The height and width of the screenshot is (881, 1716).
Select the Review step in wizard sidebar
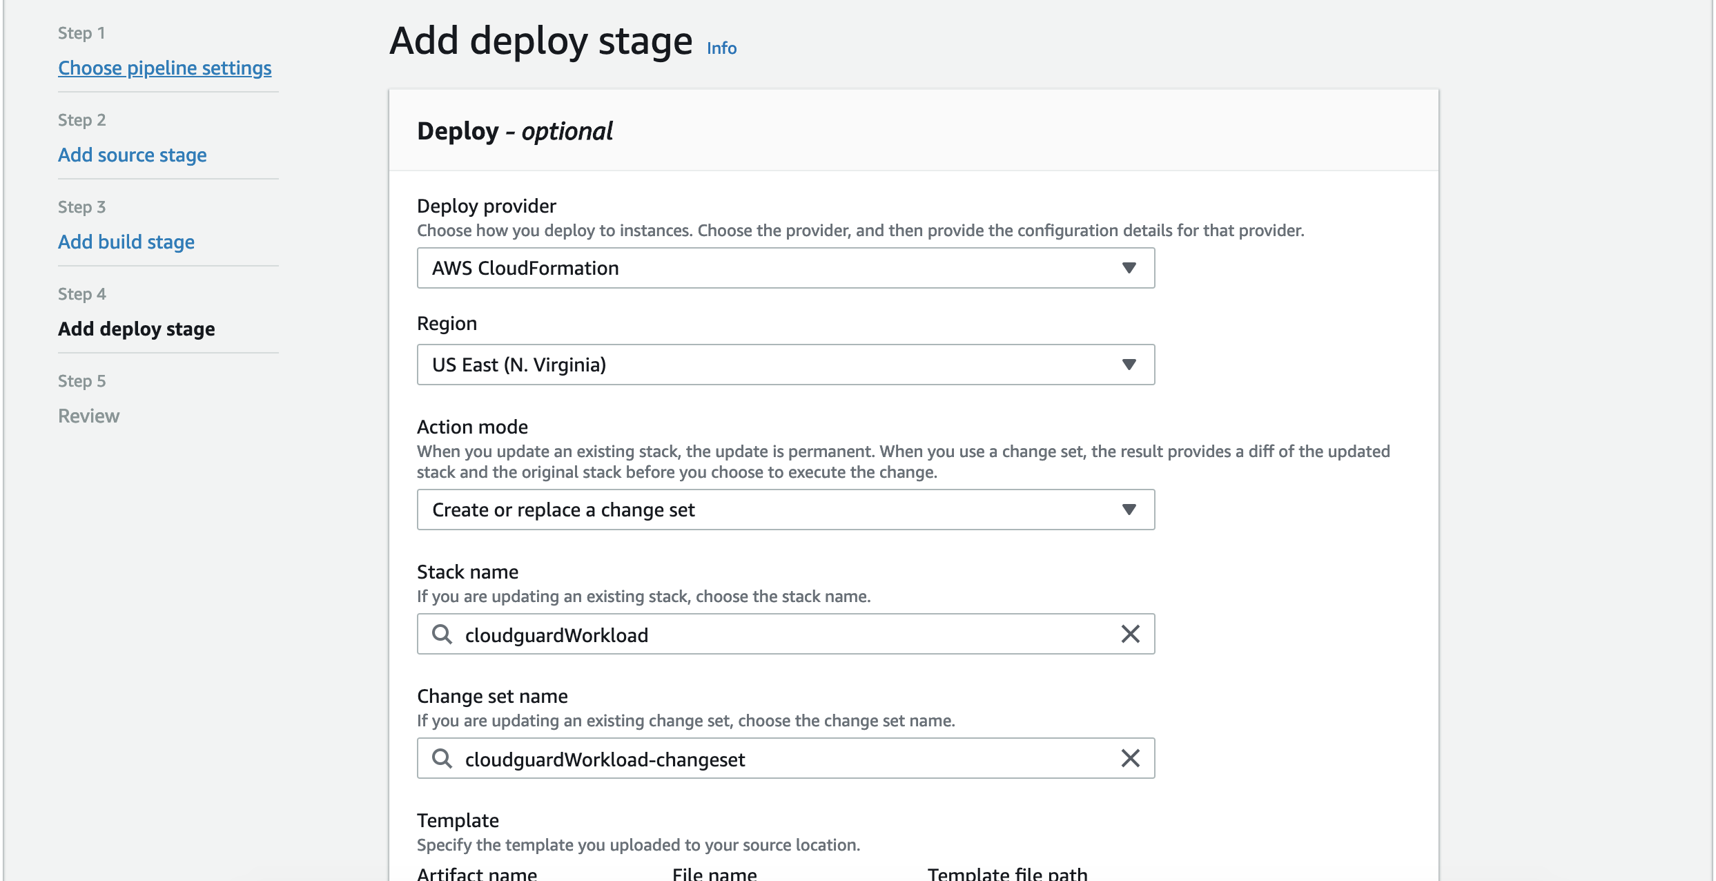tap(88, 416)
